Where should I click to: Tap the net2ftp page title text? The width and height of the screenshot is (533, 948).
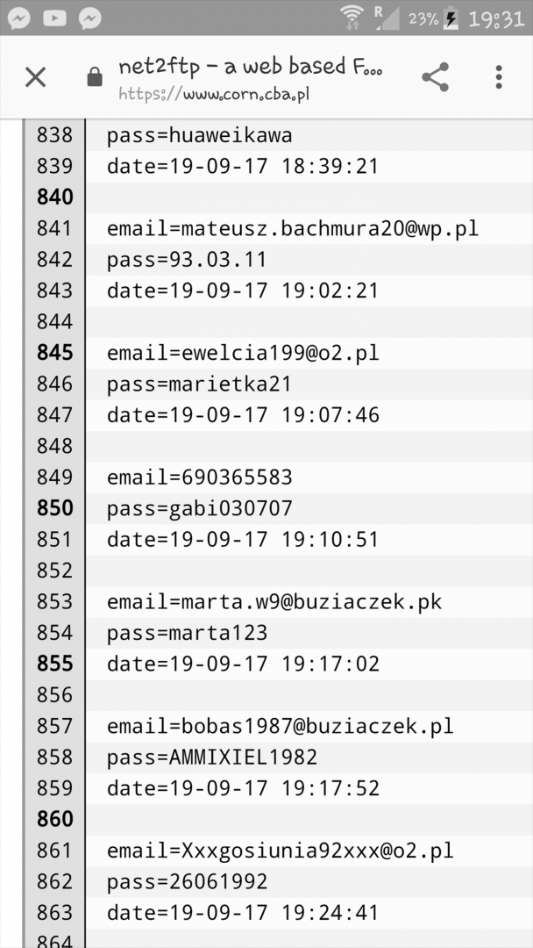[250, 67]
